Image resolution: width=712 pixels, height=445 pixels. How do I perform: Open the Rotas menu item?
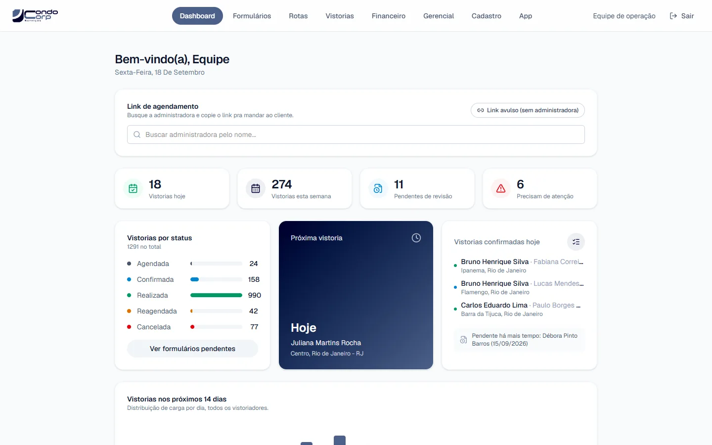tap(298, 16)
